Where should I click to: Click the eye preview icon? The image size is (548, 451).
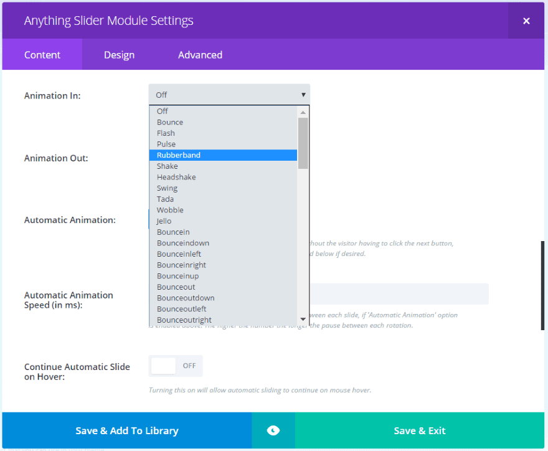[273, 430]
